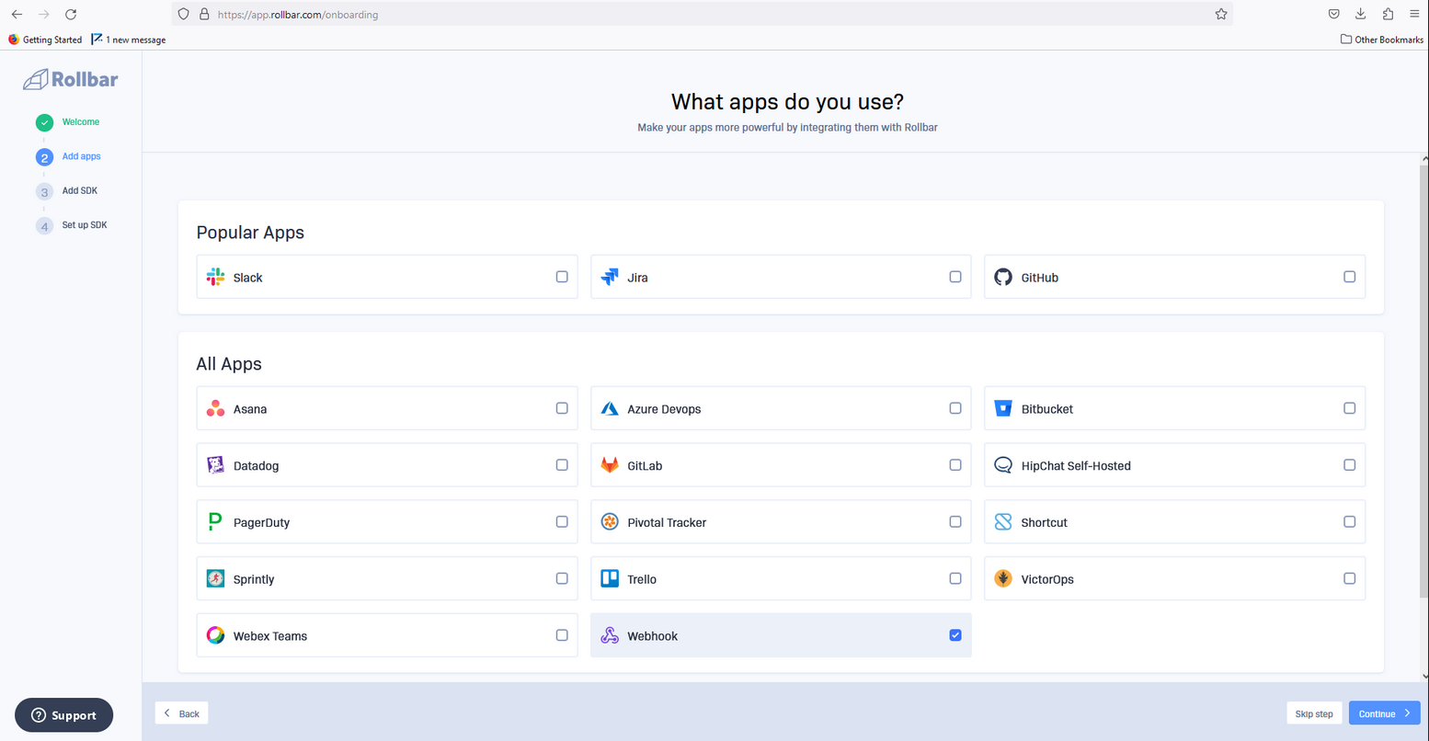1429x741 pixels.
Task: Check the Bitbucket checkbox
Action: pos(1349,408)
